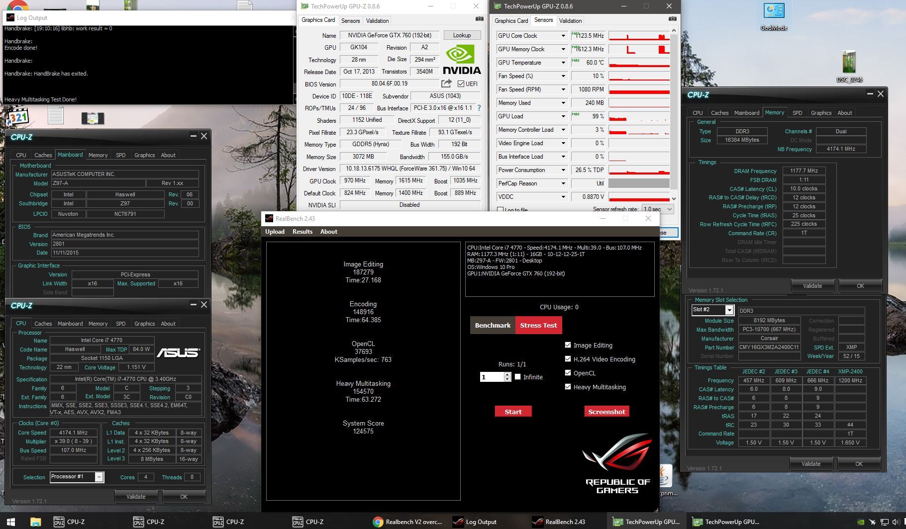Open the GPU Core Clock sensor dropdown

[x=563, y=36]
